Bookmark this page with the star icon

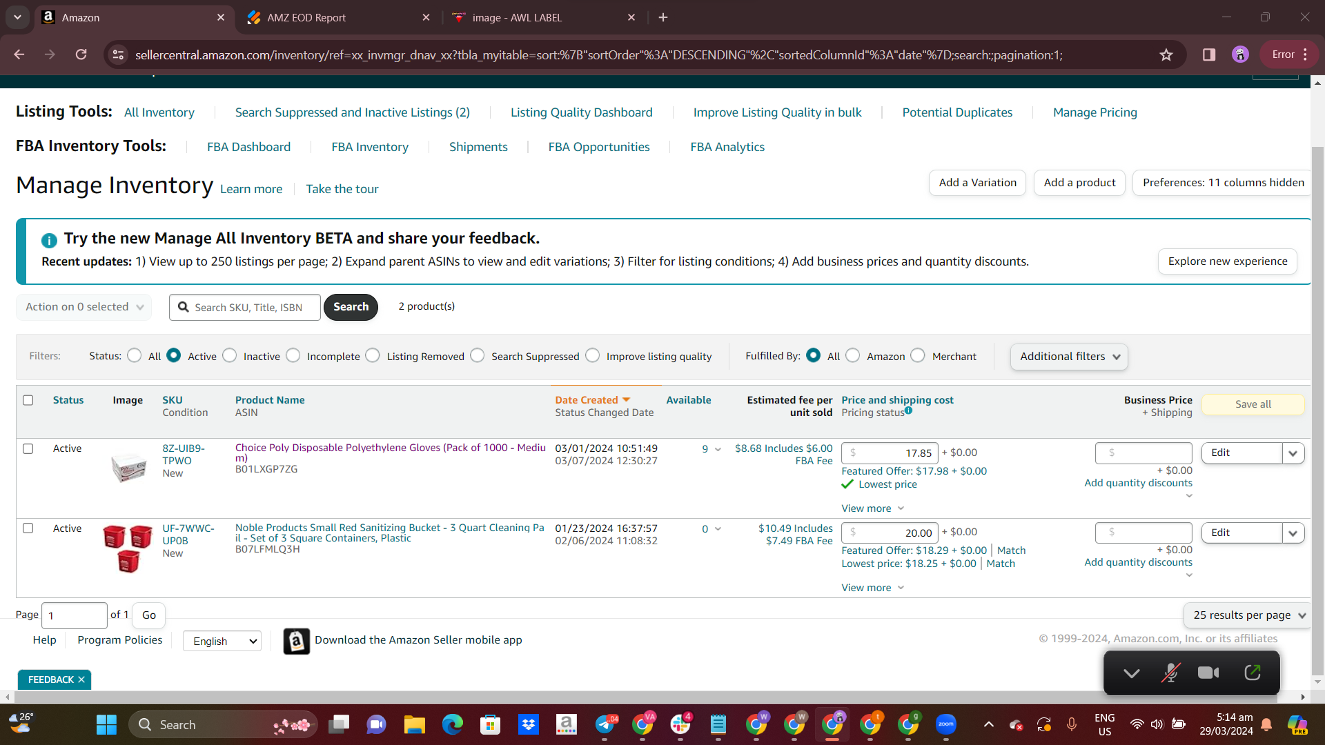point(1166,54)
